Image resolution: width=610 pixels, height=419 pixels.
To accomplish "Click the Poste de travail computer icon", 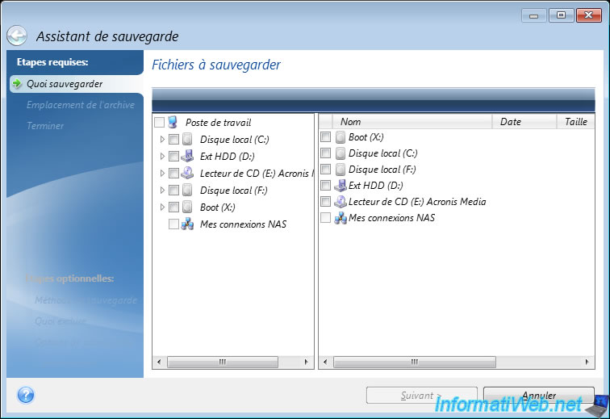I will click(173, 123).
